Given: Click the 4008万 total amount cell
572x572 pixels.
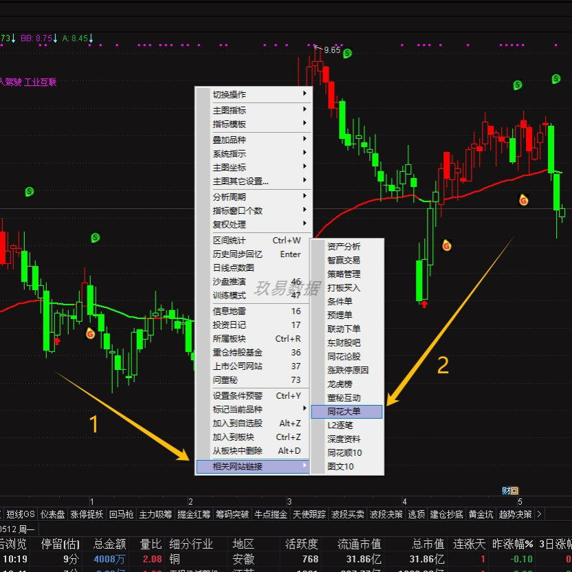Looking at the screenshot, I should pyautogui.click(x=109, y=559).
